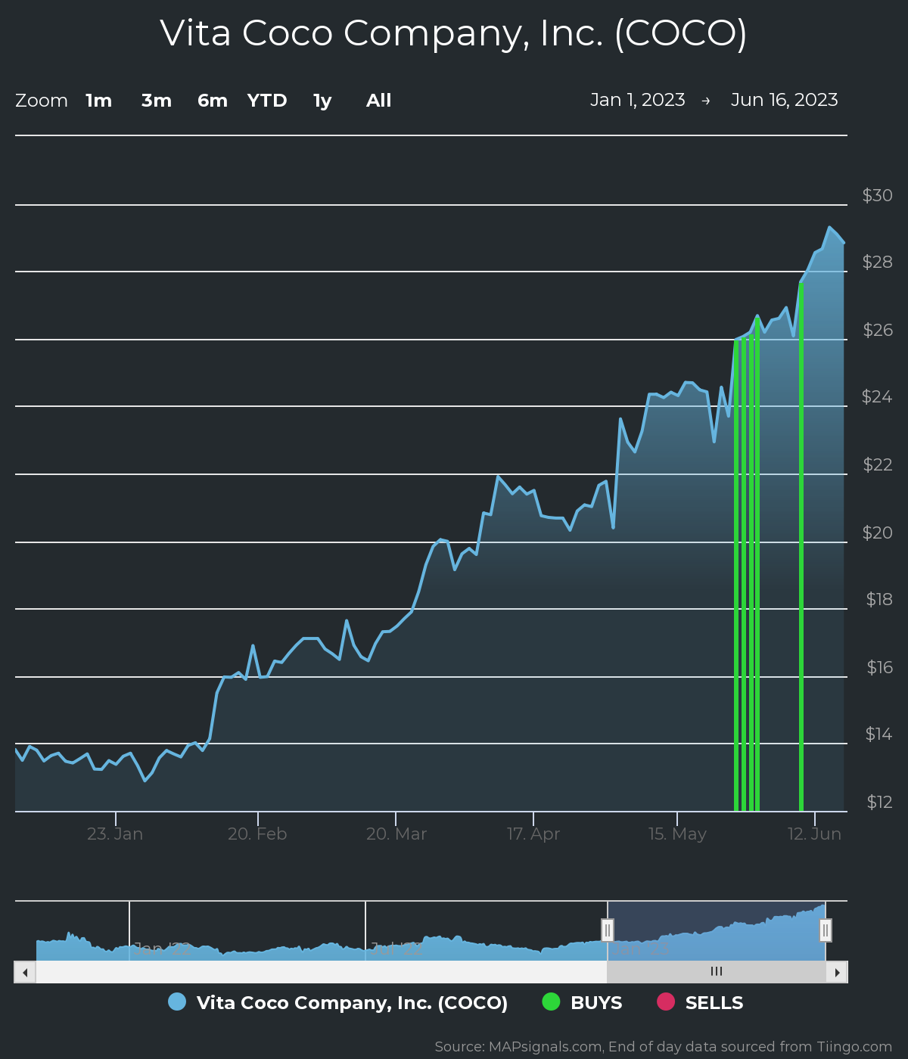This screenshot has height=1059, width=908.
Task: Select the 1y zoom range
Action: [322, 101]
